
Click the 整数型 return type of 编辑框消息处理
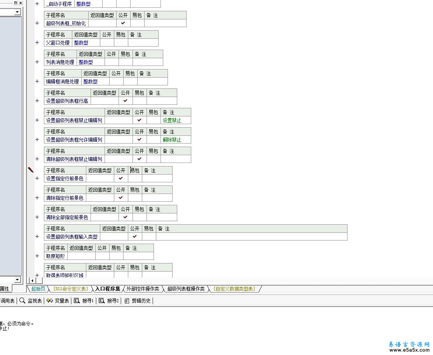coord(90,81)
